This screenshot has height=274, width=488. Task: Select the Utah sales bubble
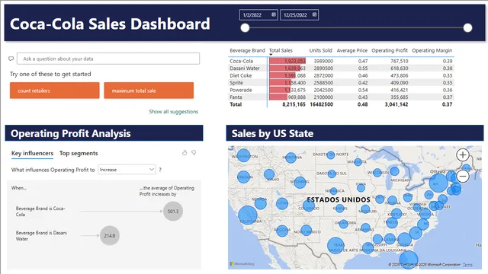click(x=282, y=204)
